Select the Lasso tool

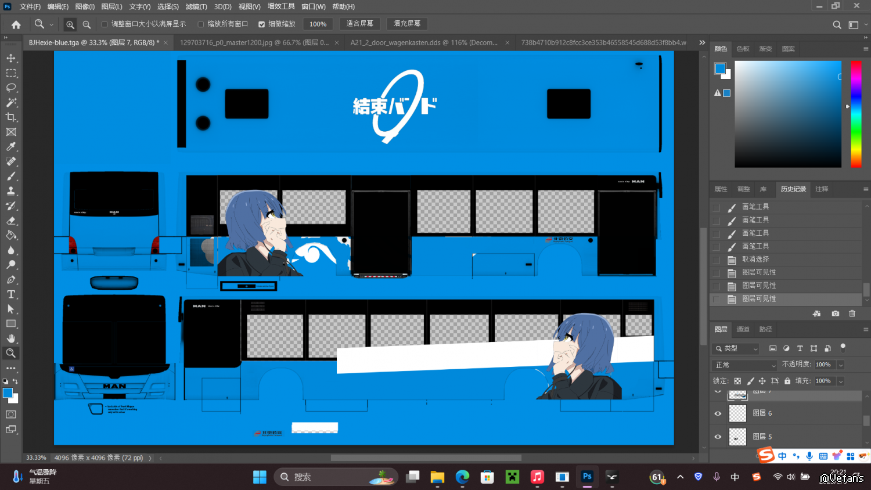11,88
